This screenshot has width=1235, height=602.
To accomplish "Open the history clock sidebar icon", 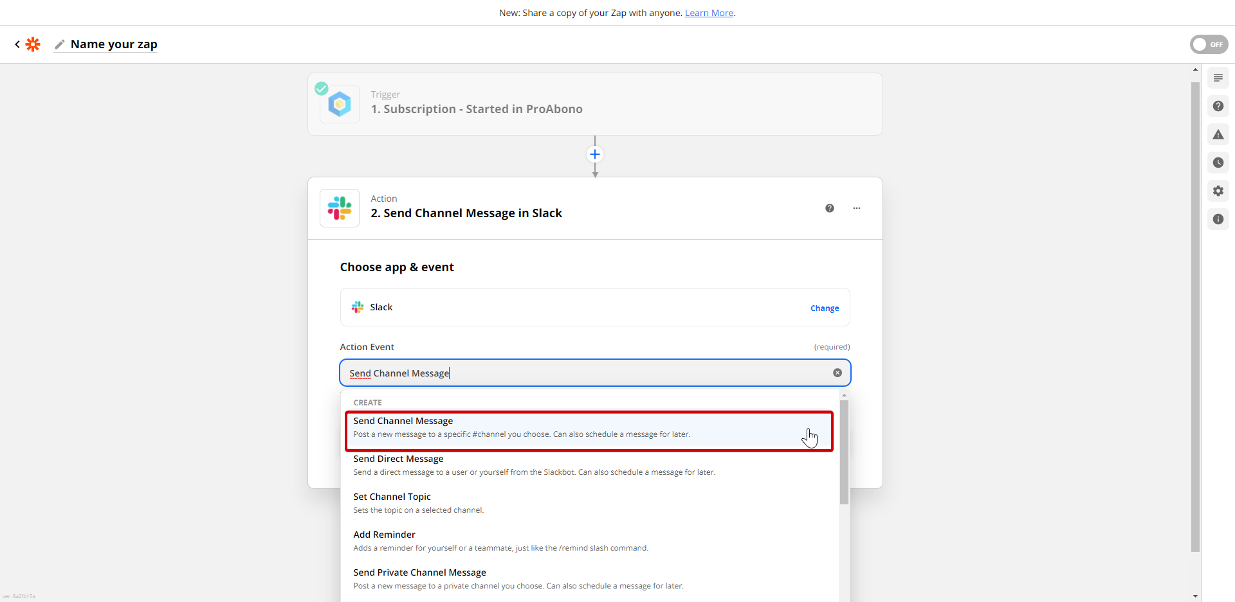I will tap(1218, 163).
